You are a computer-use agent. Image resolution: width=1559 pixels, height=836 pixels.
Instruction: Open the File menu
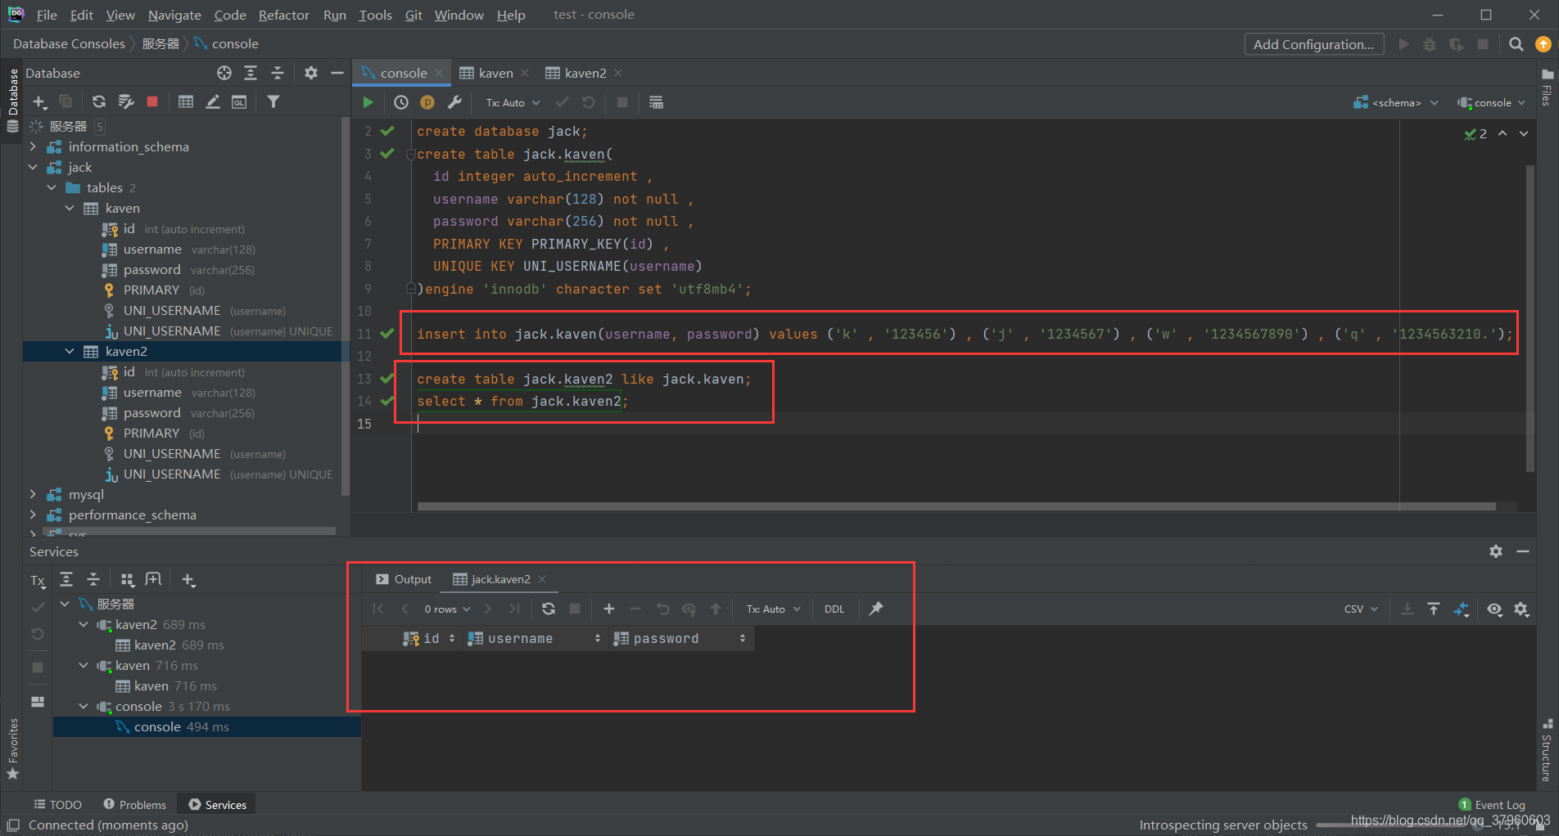pyautogui.click(x=47, y=15)
